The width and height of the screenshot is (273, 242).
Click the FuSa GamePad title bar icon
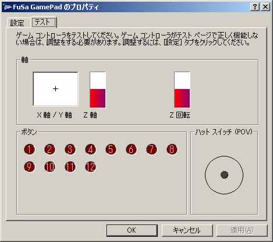click(7, 7)
